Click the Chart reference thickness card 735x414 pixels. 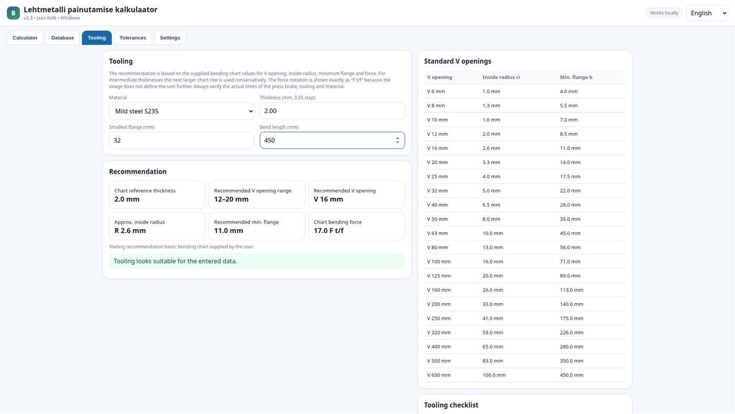[x=157, y=195]
